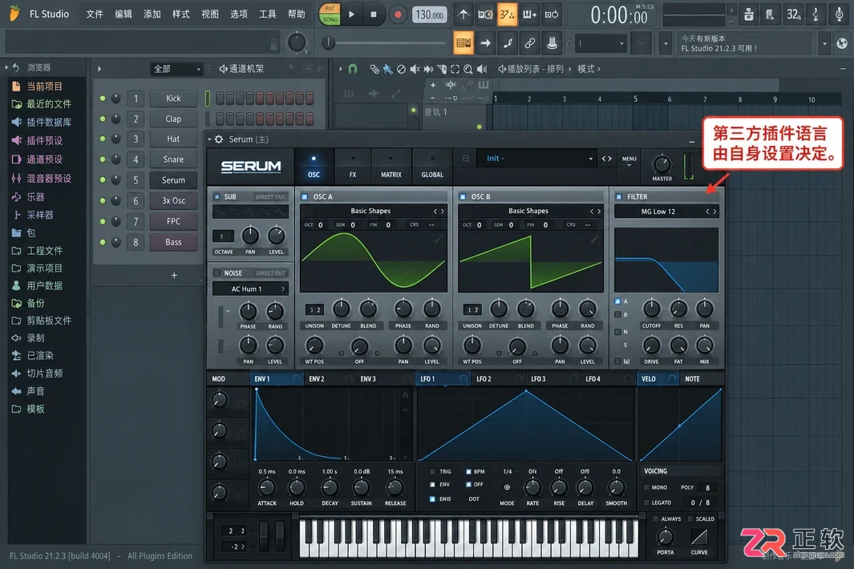The image size is (854, 569).
Task: Open the online content globe icon
Action: 842,43
